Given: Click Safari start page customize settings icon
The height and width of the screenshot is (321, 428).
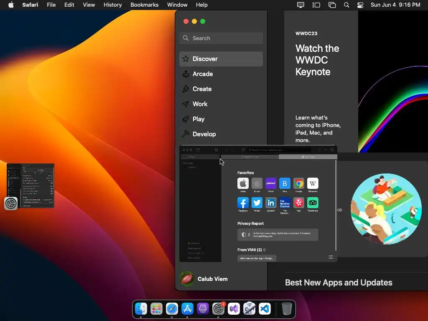Looking at the screenshot, I should (x=331, y=257).
